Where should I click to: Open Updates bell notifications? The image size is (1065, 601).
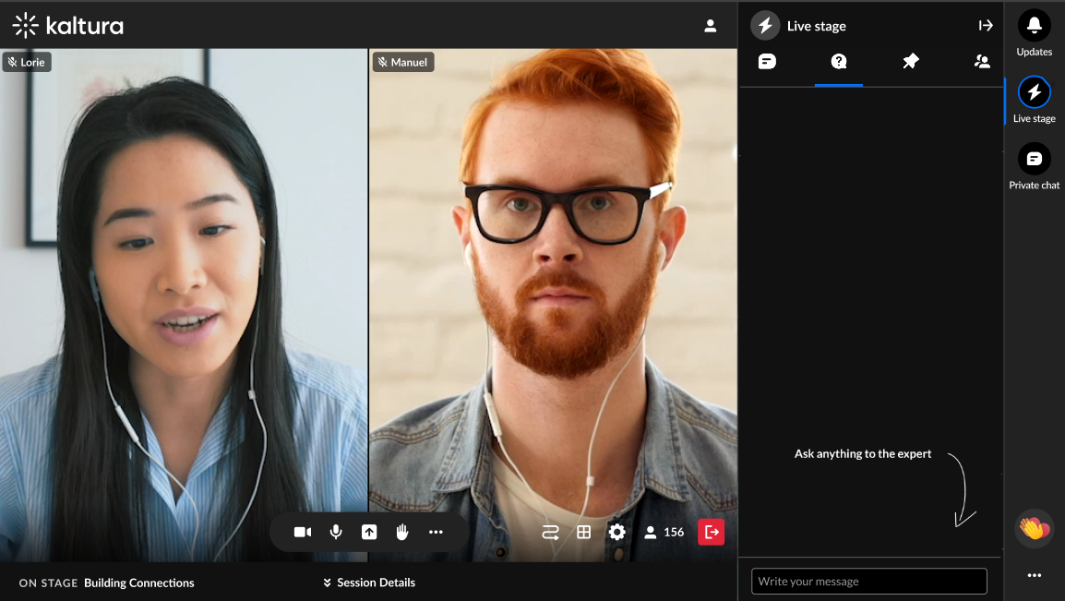[1034, 32]
